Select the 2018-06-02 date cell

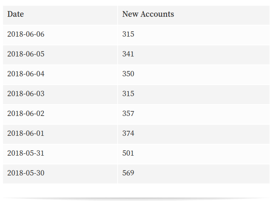[x=60, y=114]
